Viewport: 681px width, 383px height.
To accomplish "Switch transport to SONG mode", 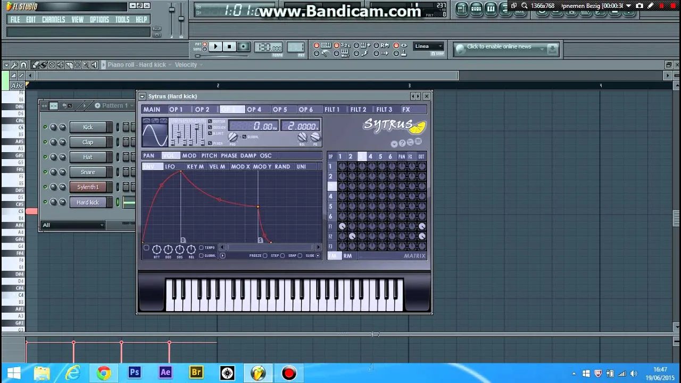I will [x=205, y=49].
